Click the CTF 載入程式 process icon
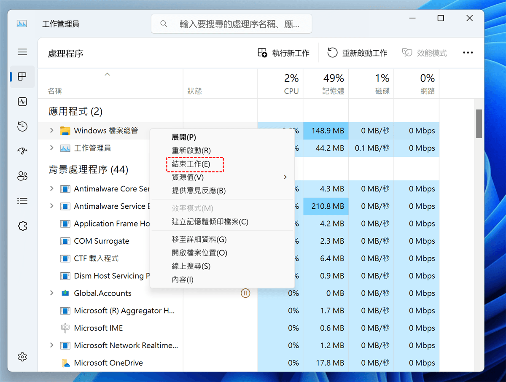Image resolution: width=506 pixels, height=382 pixels. tap(65, 258)
